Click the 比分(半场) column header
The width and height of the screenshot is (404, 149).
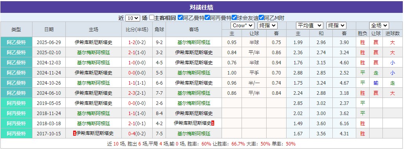pos(137,29)
